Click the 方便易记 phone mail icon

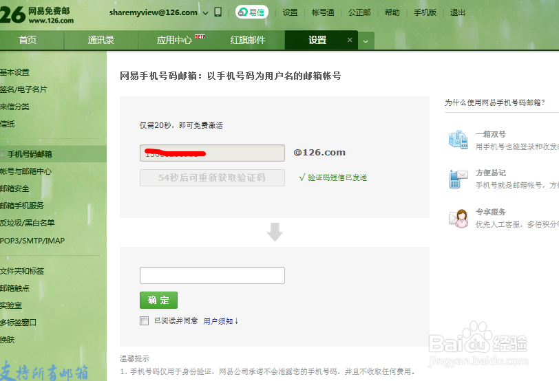coord(458,179)
